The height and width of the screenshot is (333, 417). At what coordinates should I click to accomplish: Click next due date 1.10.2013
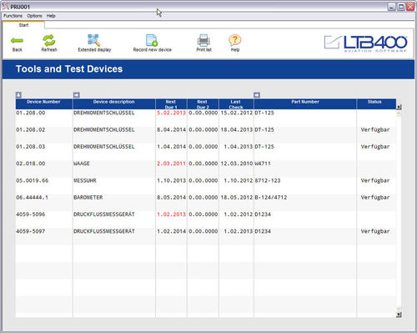pyautogui.click(x=171, y=180)
